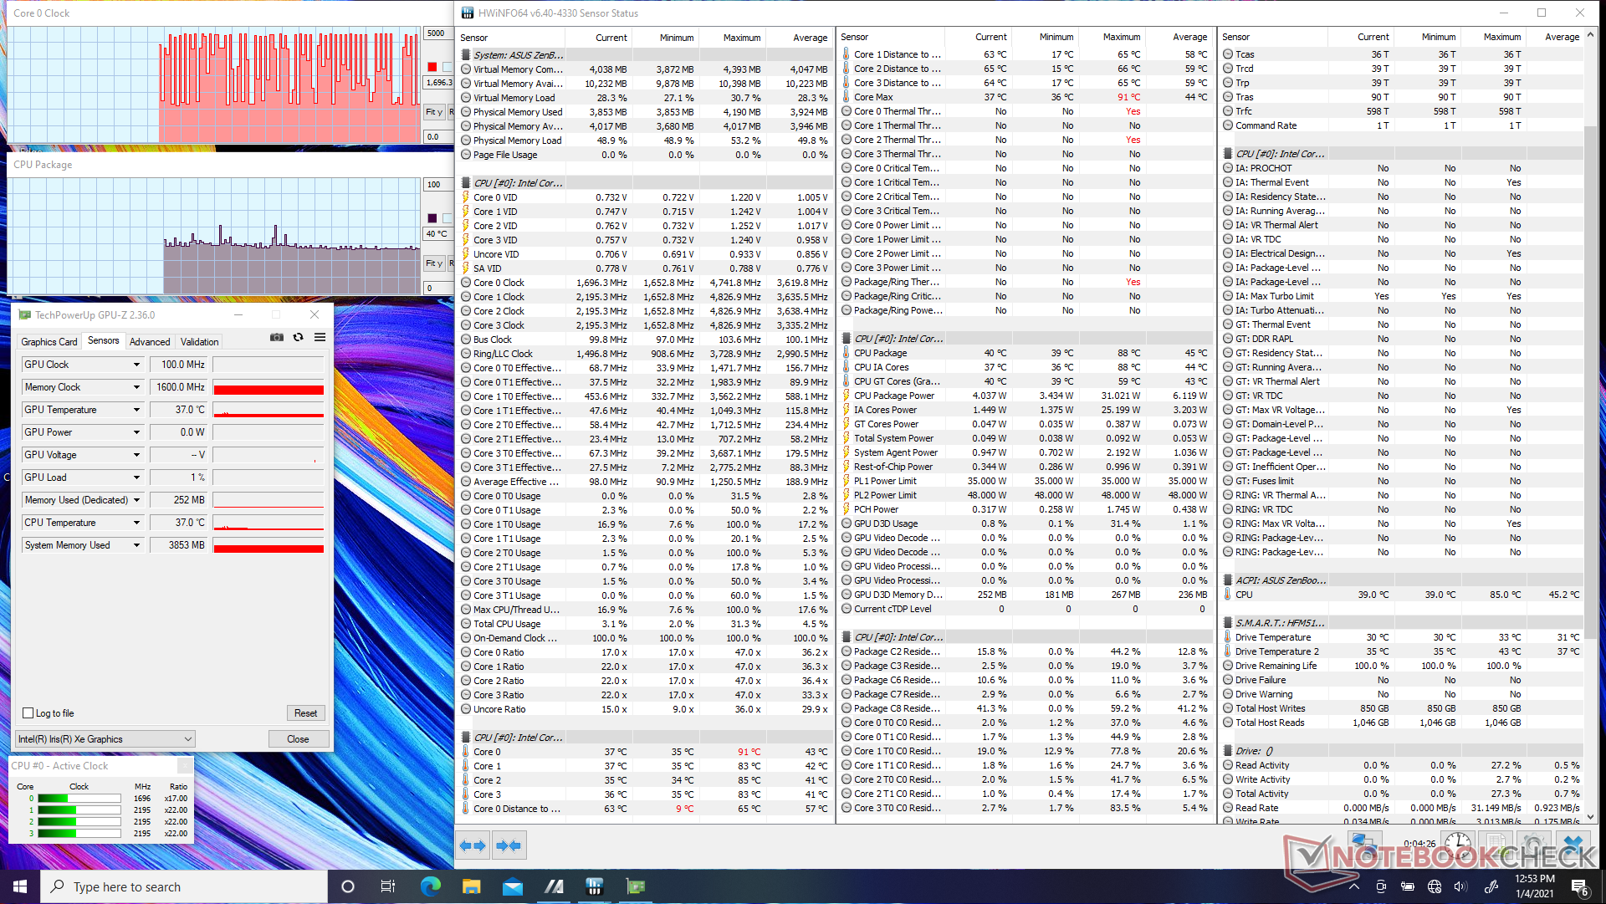The height and width of the screenshot is (904, 1606).
Task: Open the GPU-Z hamburger menu
Action: pyautogui.click(x=320, y=338)
